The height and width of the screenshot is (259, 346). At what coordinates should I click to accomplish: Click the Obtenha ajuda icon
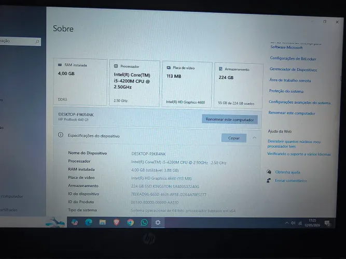(x=269, y=171)
